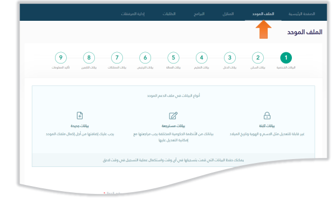Click the pencil edit icon for بيانات مسترجعة
Screen dimensions: 334x208
(x=173, y=115)
